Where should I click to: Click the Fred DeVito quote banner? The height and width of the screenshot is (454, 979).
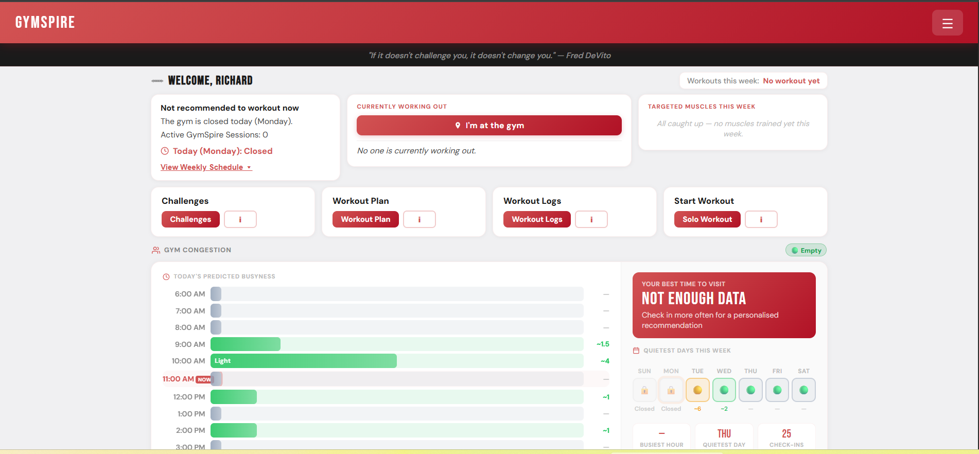tap(489, 55)
